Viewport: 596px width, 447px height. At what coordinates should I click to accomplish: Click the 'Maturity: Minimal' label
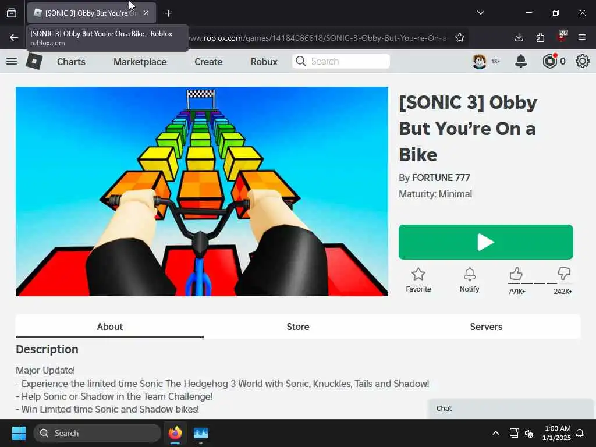(435, 194)
